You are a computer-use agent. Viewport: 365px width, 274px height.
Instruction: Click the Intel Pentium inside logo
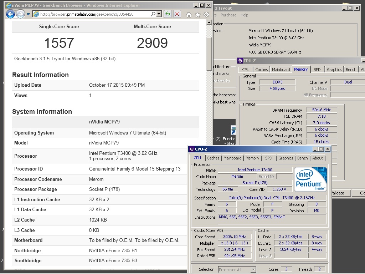(310, 179)
